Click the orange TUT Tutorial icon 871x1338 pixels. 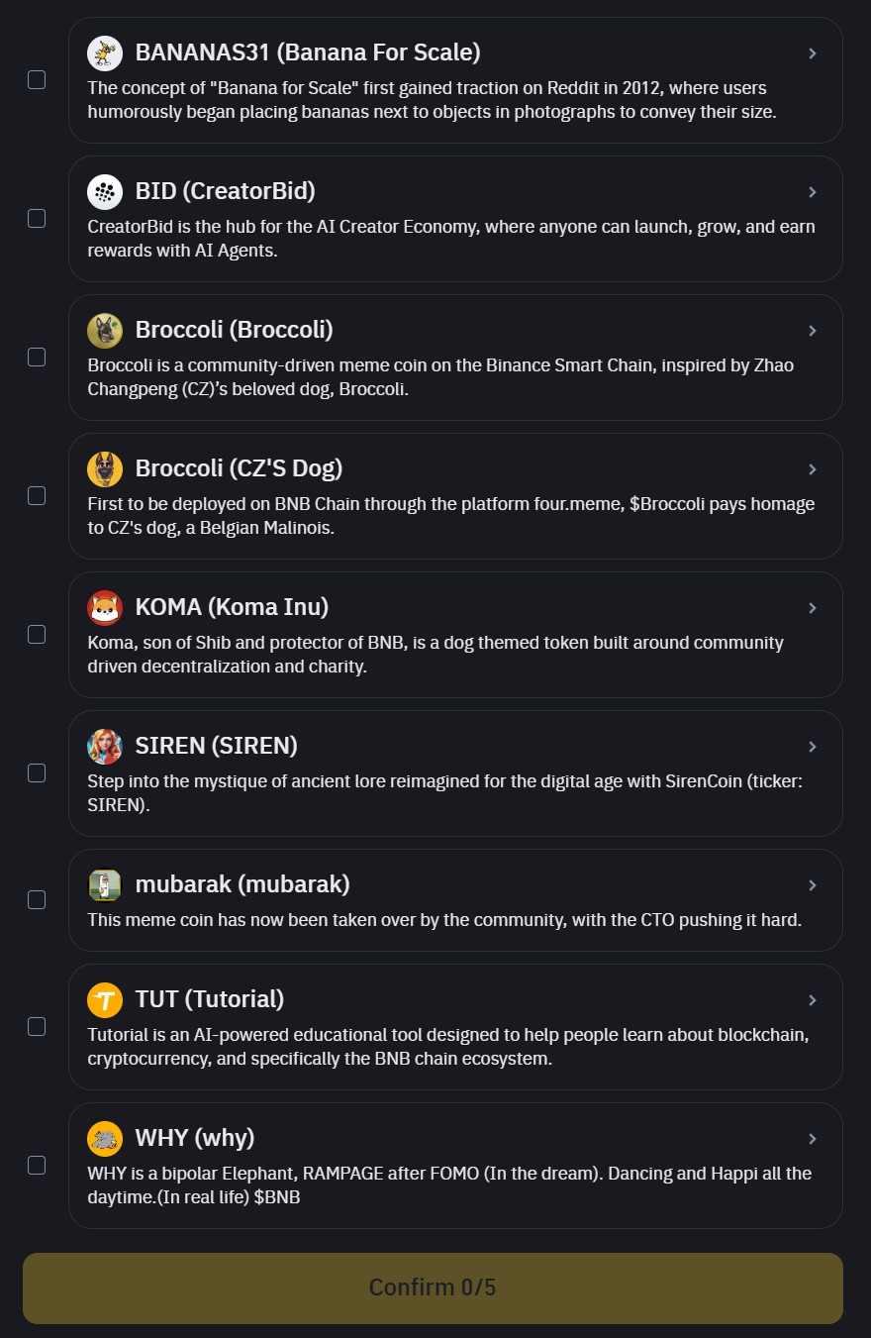(x=105, y=999)
